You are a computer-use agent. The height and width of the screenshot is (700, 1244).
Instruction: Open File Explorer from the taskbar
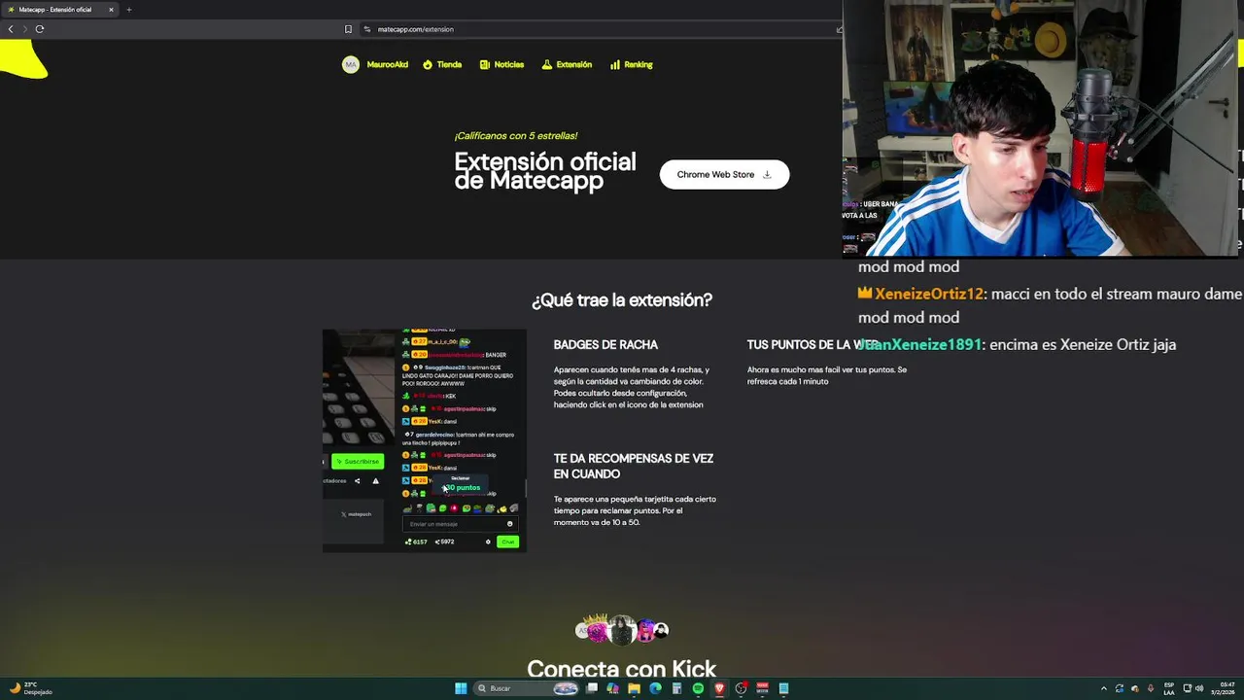click(x=634, y=688)
